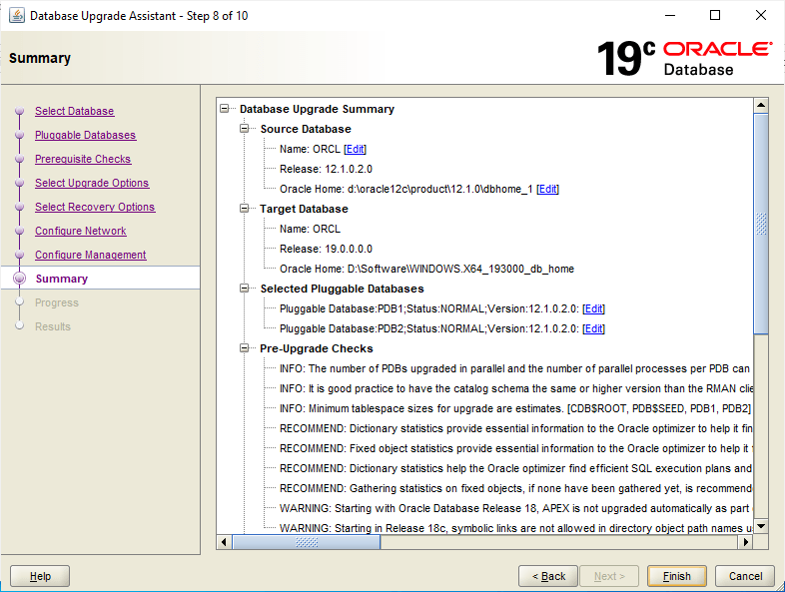Viewport: 785px width, 592px height.
Task: Go to the Prerequisite Checks step
Action: coord(83,159)
